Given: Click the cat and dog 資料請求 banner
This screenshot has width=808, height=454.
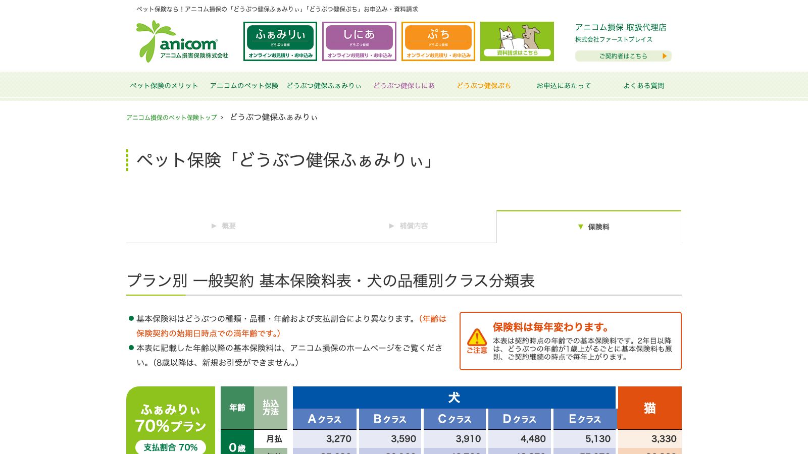Looking at the screenshot, I should (x=517, y=41).
